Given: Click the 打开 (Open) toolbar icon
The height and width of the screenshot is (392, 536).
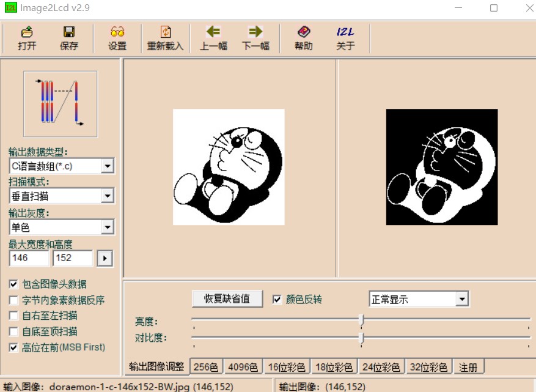Looking at the screenshot, I should point(27,32).
